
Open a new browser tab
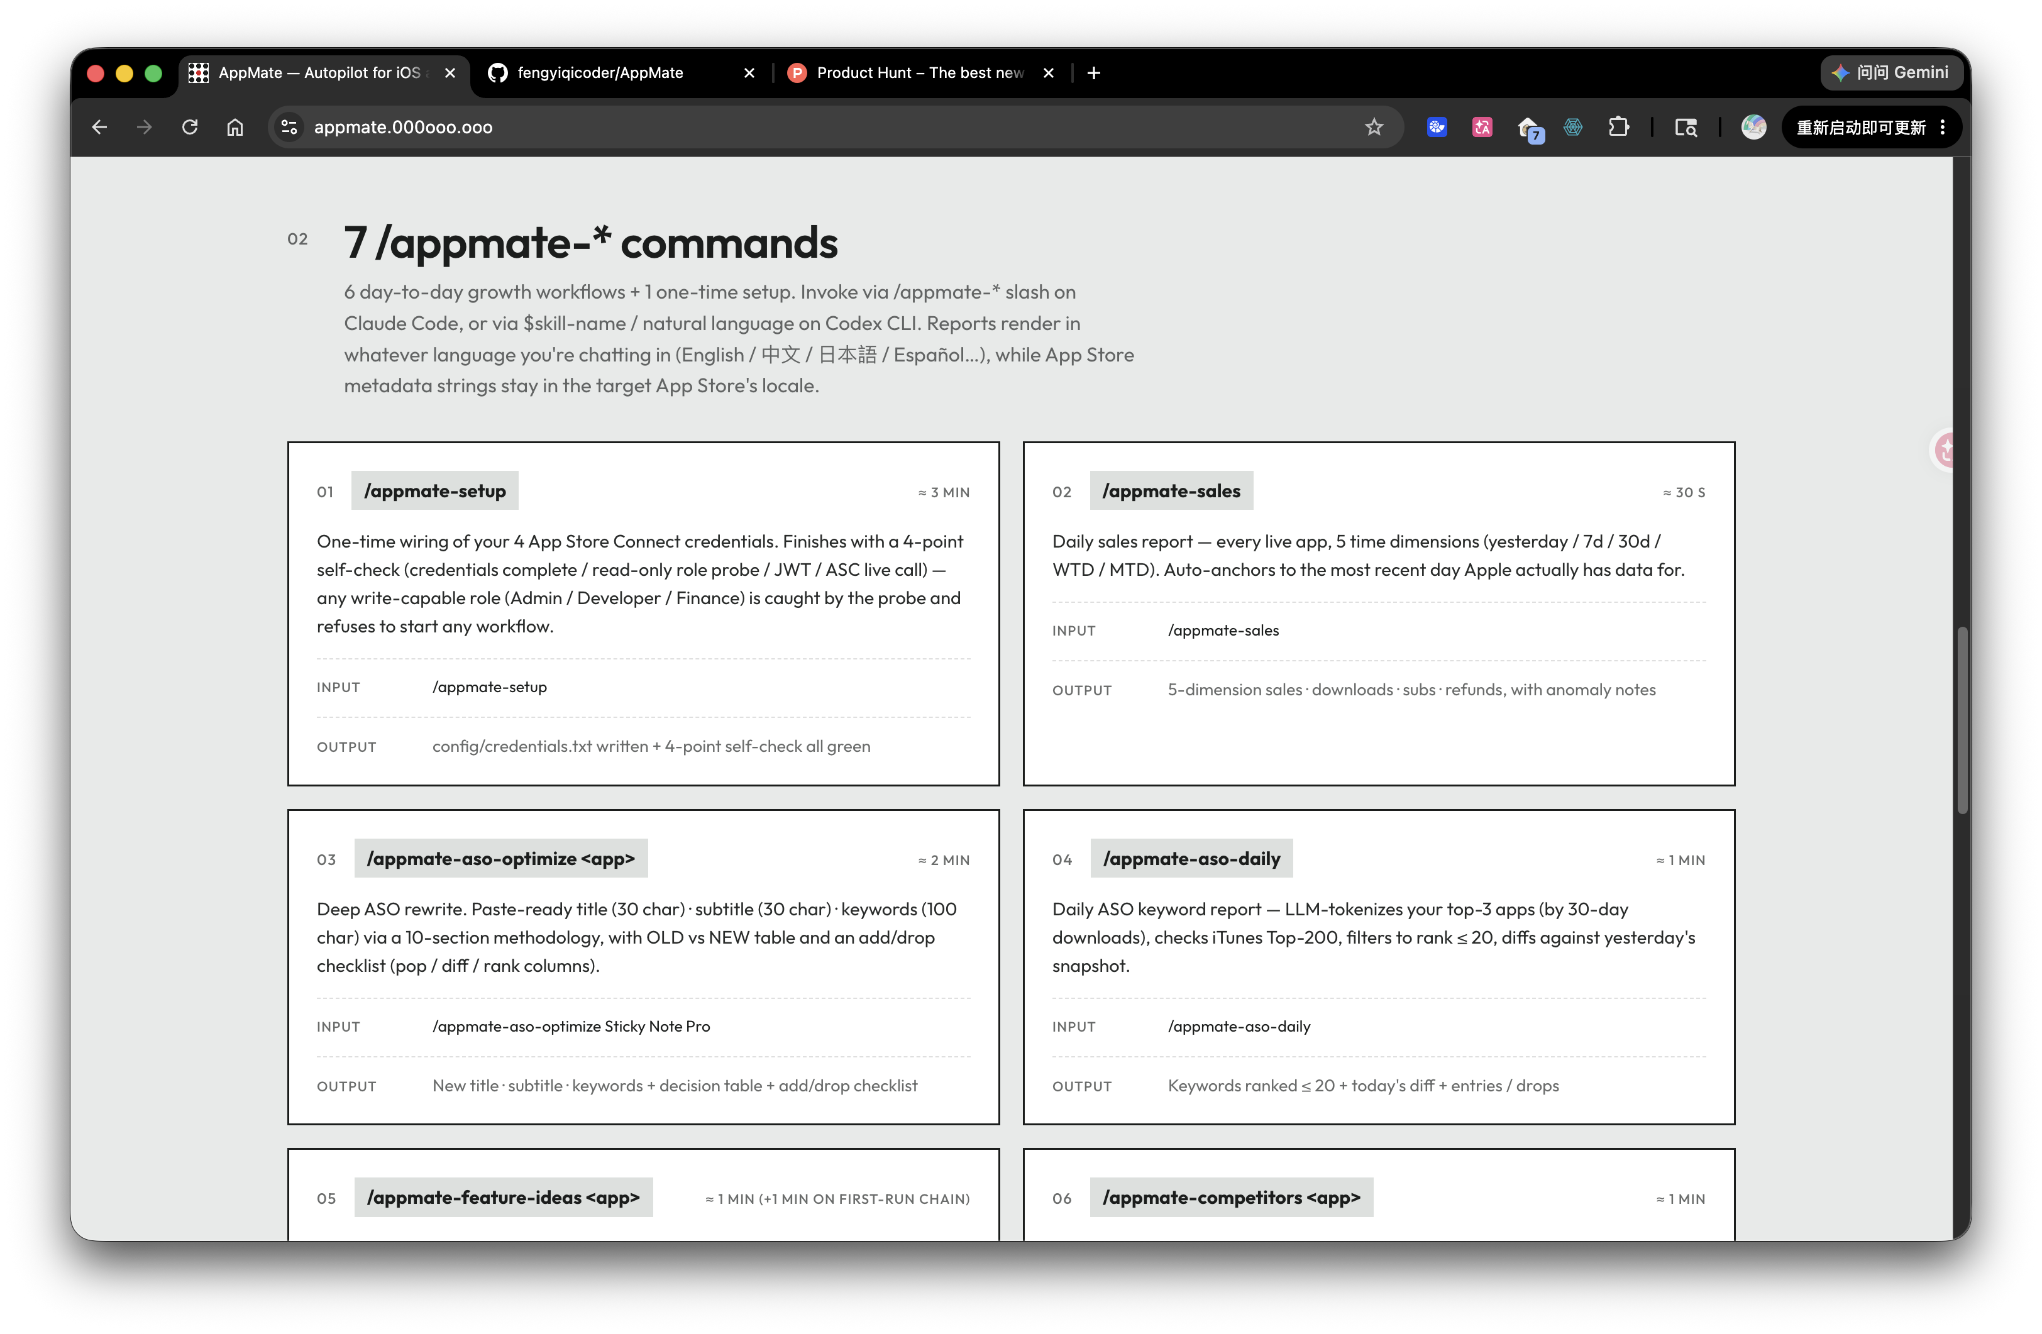[1094, 73]
